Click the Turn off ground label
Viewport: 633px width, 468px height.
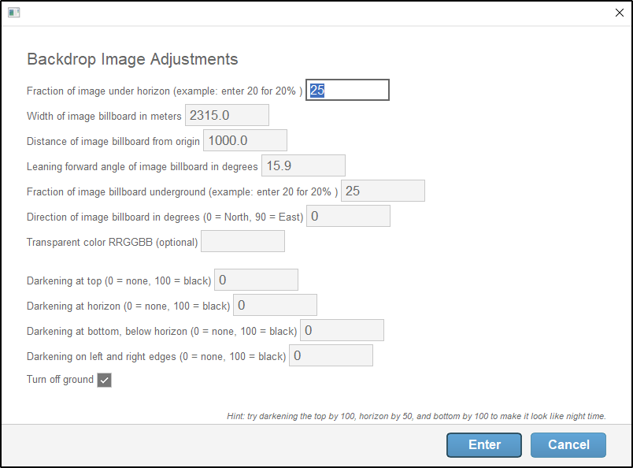pos(60,379)
